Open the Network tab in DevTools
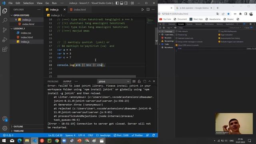Screen dimensions: 256x144 [x=198, y=24]
